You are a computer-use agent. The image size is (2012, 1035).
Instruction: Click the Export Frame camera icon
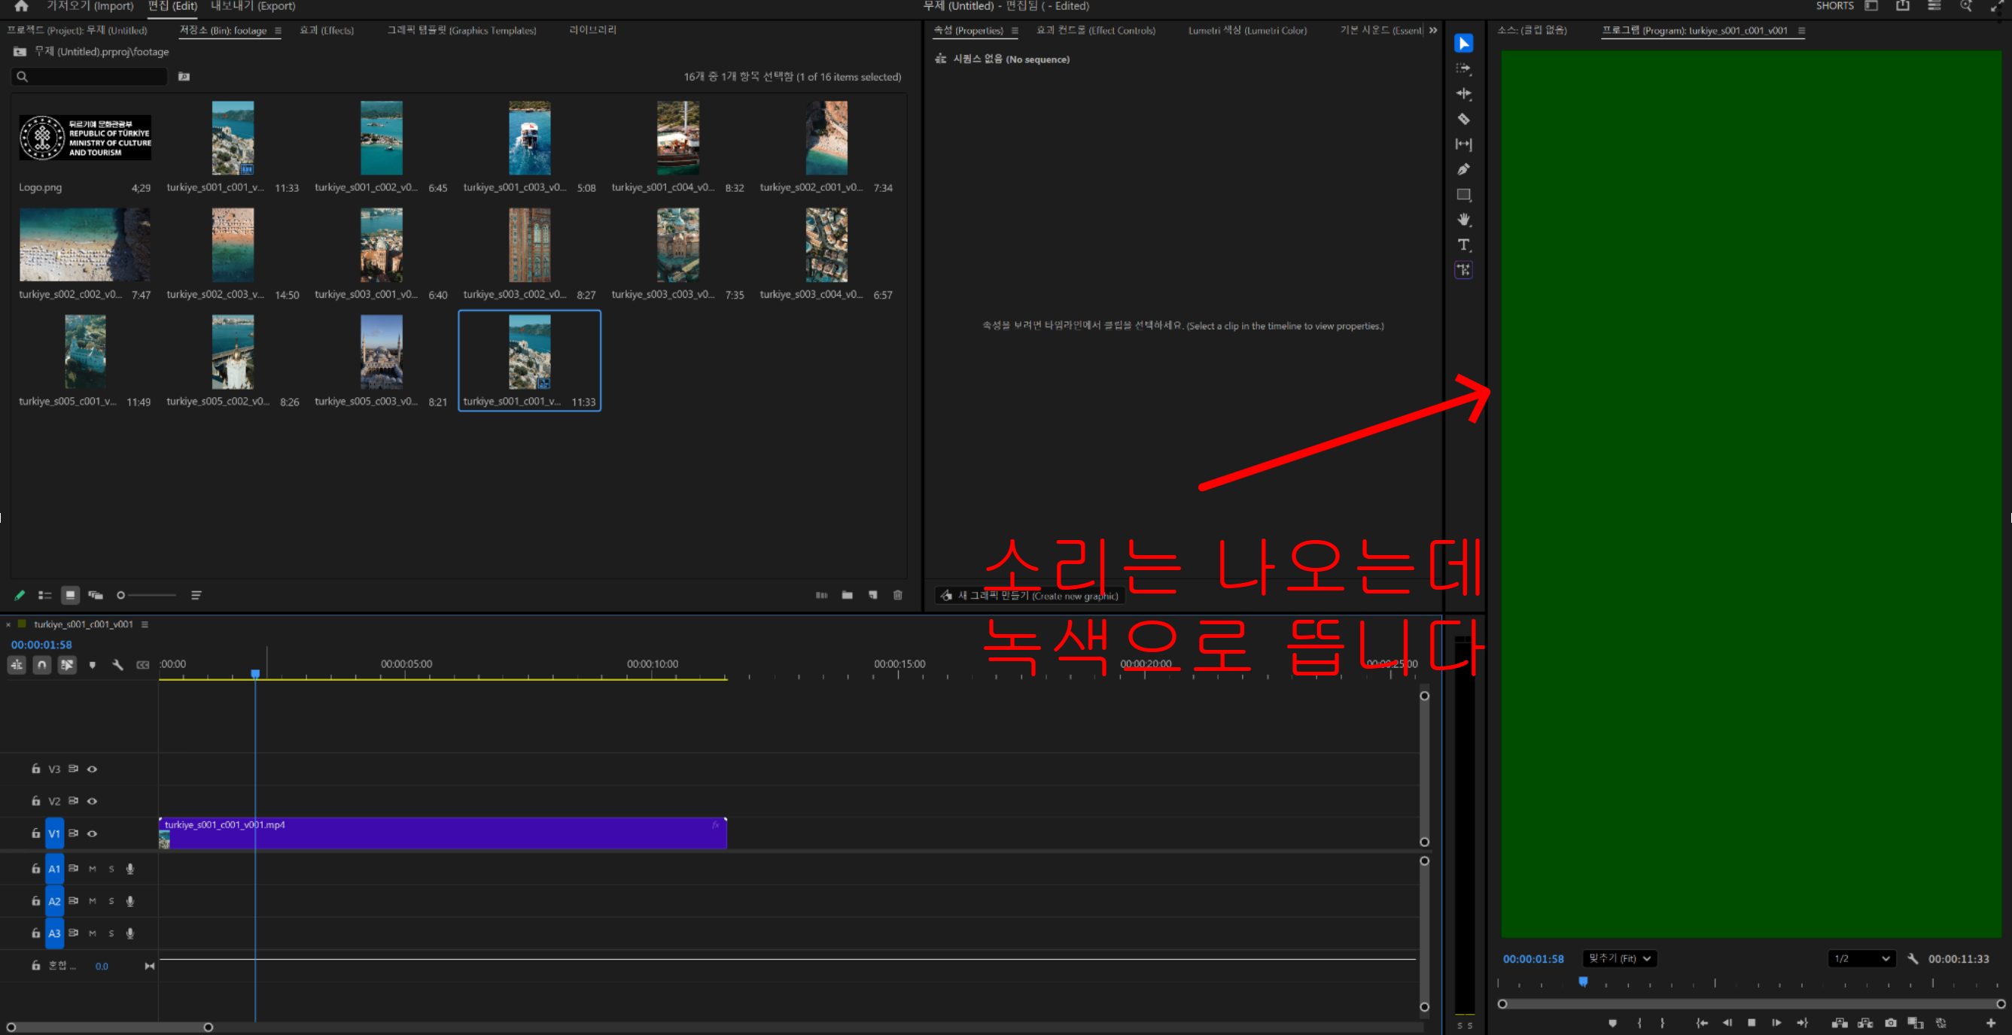[1889, 1022]
